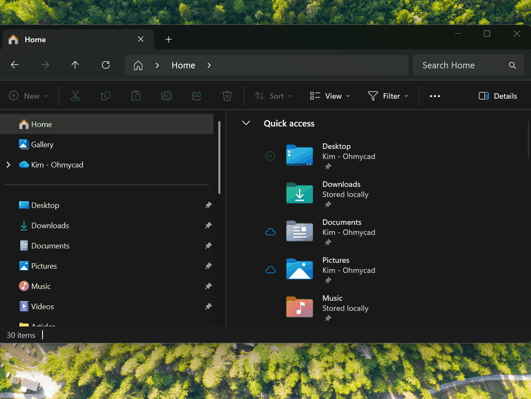Click the Delete trash can icon
531x399 pixels.
227,96
